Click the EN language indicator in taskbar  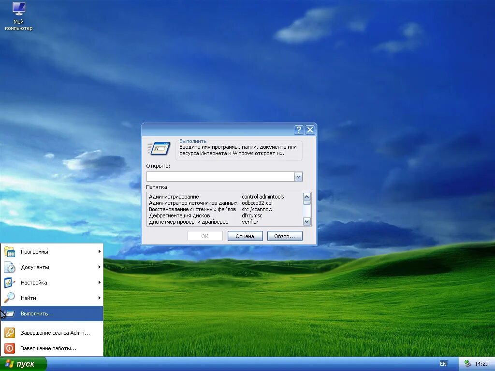[x=443, y=364]
